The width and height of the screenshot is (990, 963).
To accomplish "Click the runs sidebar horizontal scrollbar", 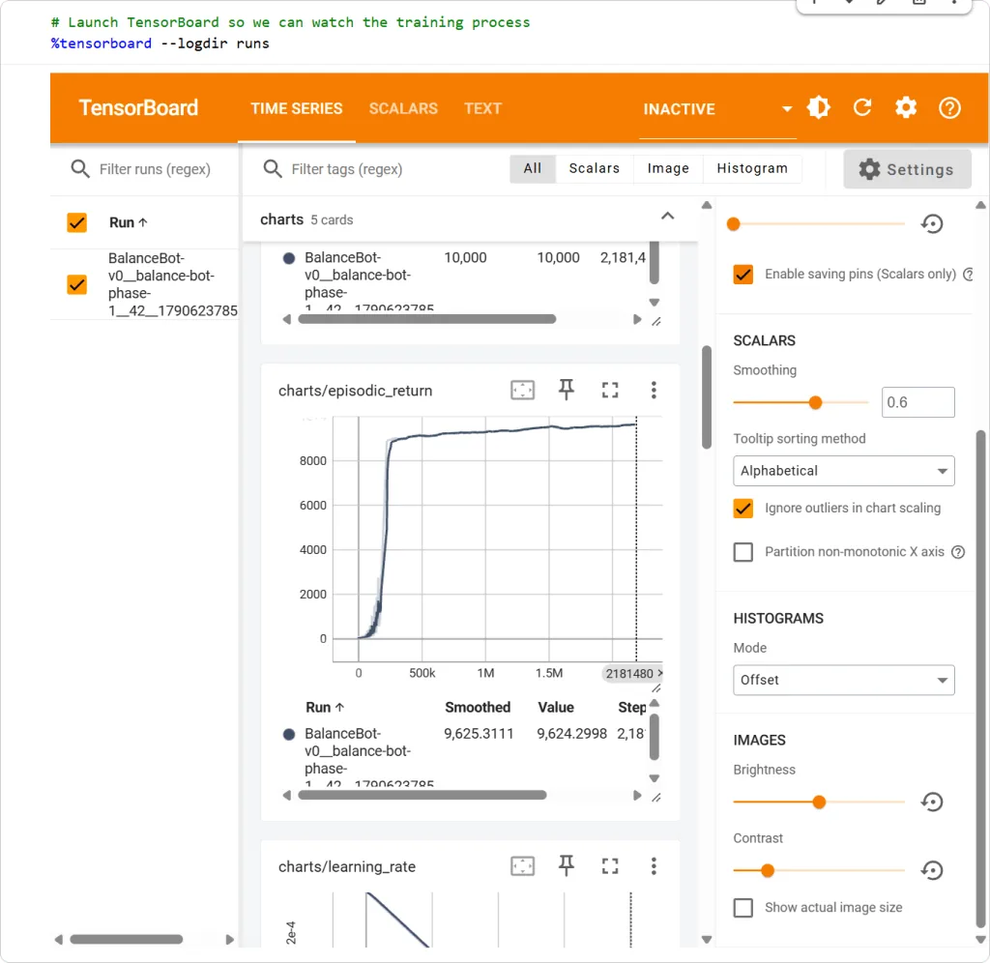I will 127,939.
